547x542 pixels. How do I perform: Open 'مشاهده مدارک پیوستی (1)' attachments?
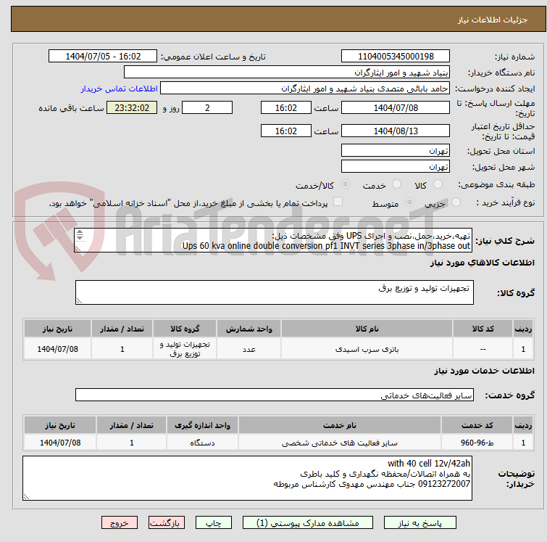[x=308, y=523]
